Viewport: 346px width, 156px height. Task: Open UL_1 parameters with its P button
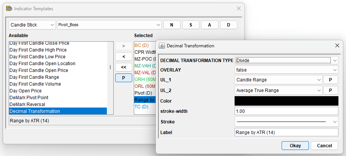330,80
